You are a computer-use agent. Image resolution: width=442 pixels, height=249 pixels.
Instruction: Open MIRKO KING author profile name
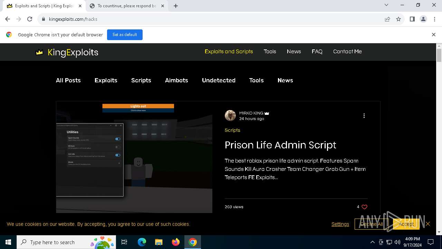tap(251, 113)
